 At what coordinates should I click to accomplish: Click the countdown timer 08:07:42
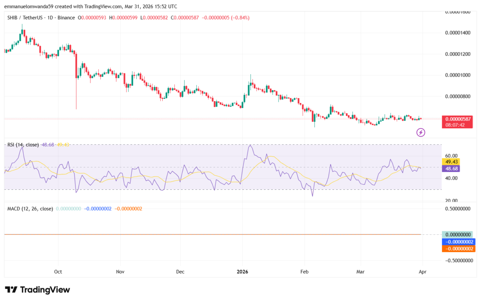click(x=455, y=124)
